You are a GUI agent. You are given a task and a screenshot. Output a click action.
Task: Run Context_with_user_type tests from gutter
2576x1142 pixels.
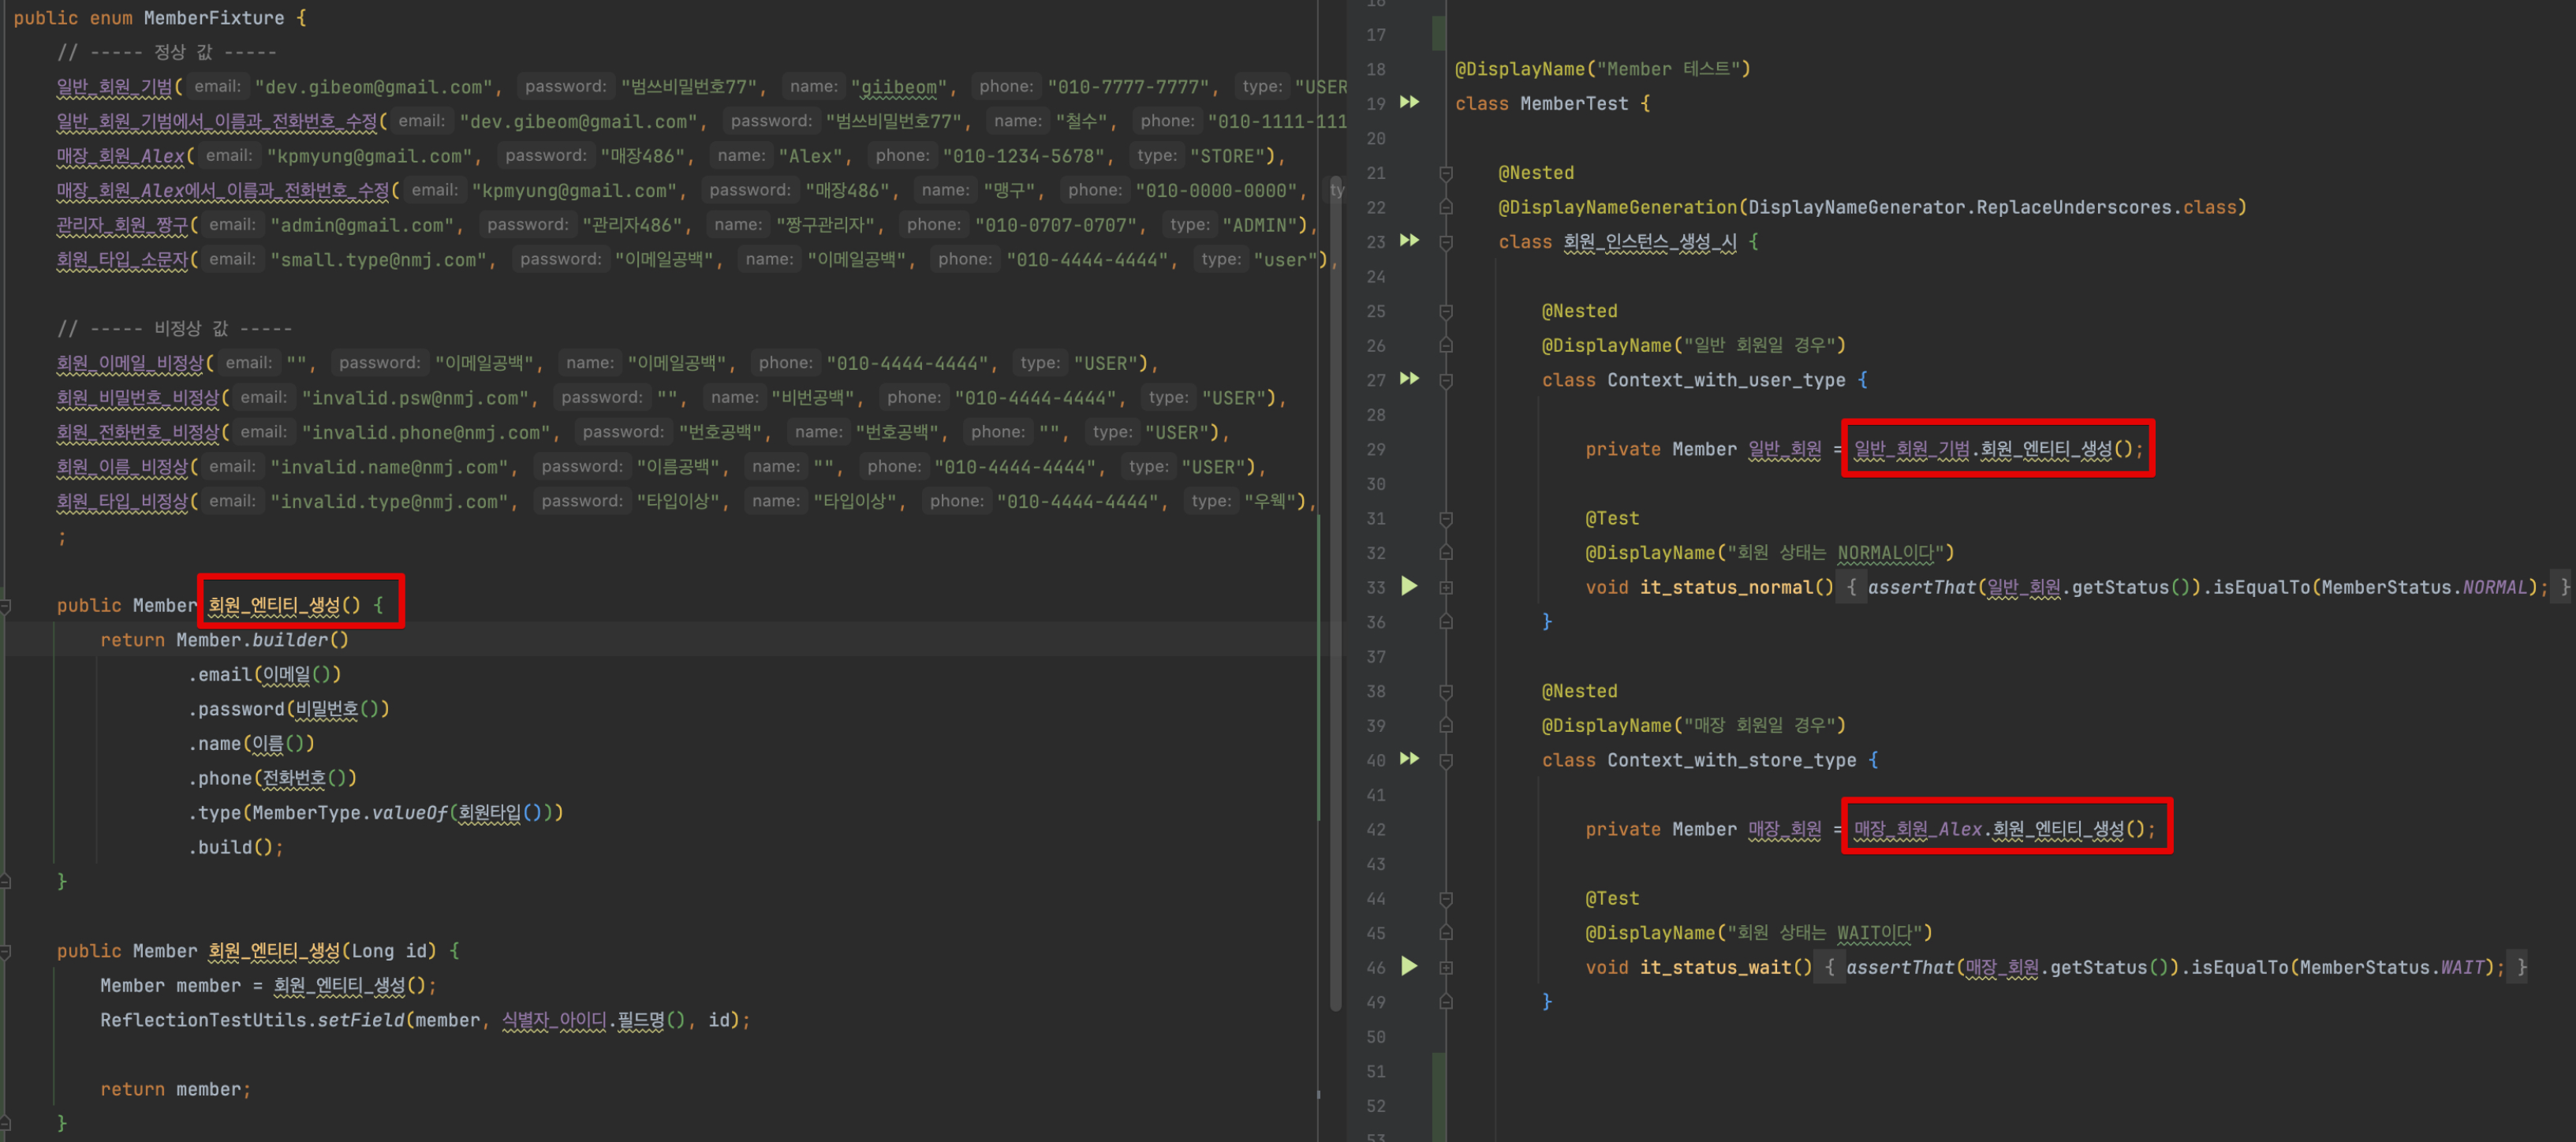[1409, 379]
